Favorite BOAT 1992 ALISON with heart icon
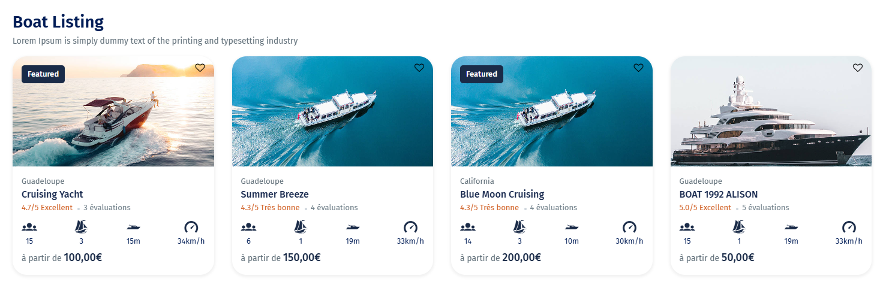Viewport: 889px width, 288px height. pyautogui.click(x=858, y=68)
